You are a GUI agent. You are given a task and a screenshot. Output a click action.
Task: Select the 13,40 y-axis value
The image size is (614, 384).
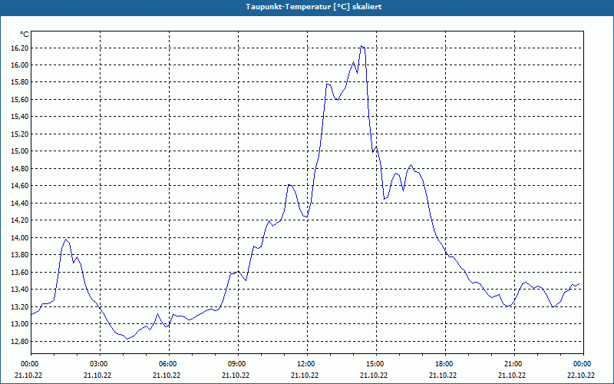[x=21, y=290]
